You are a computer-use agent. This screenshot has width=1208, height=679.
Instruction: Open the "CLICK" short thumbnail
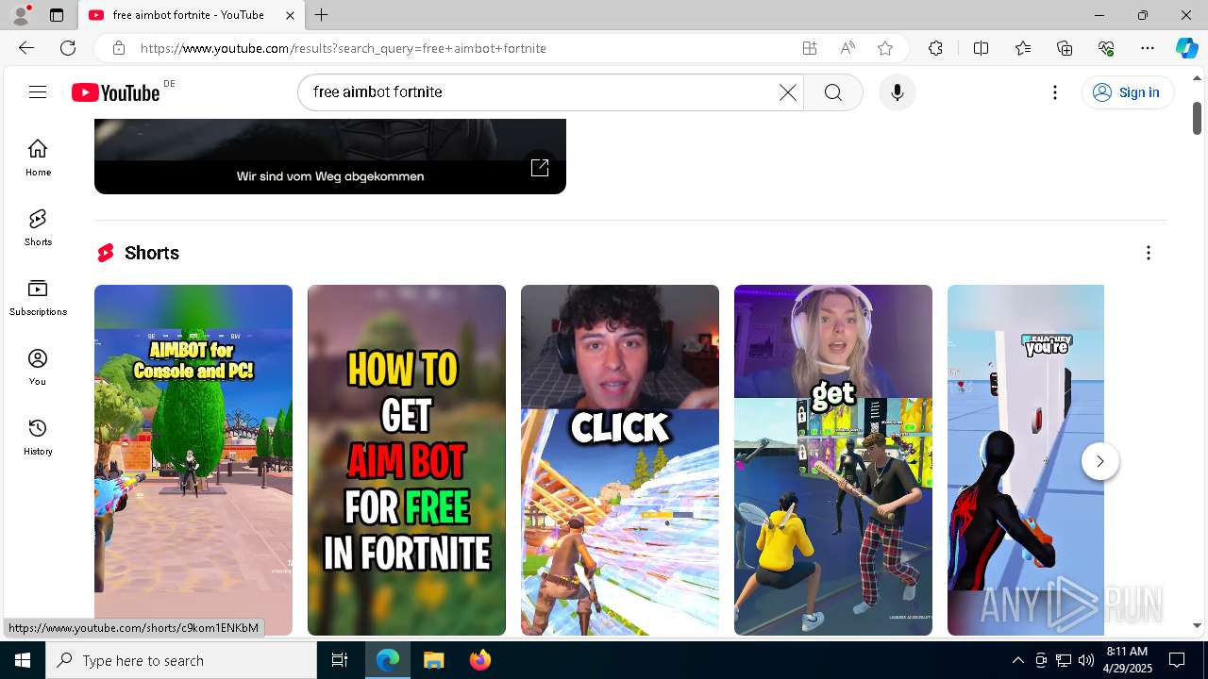coord(620,460)
